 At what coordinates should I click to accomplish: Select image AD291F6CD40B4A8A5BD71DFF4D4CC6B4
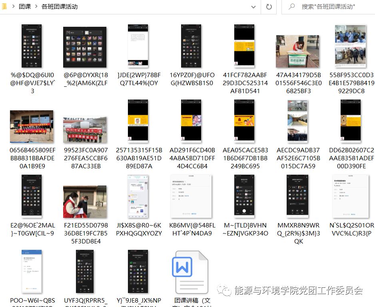(190, 121)
